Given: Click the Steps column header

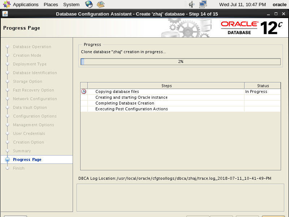Looking at the screenshot, I should (x=166, y=86).
